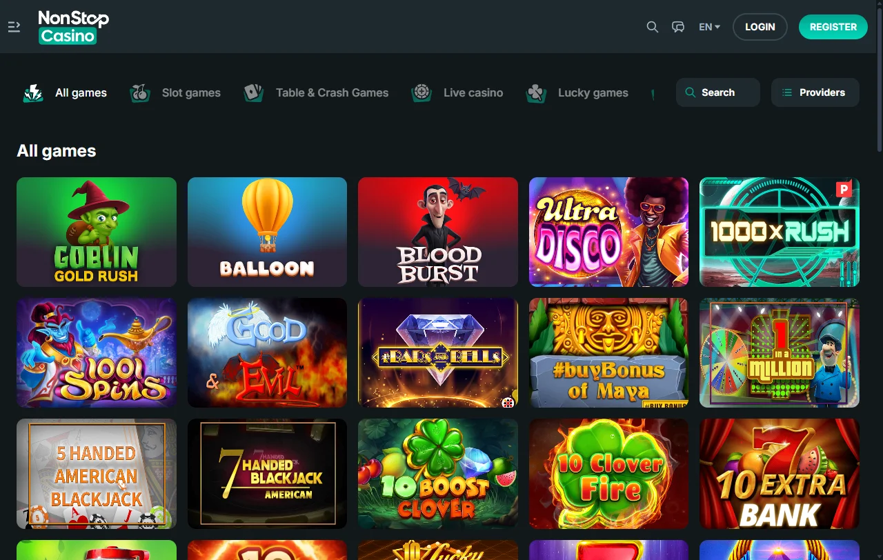Viewport: 883px width, 560px height.
Task: Click the Slot games cherry icon
Action: (x=140, y=92)
